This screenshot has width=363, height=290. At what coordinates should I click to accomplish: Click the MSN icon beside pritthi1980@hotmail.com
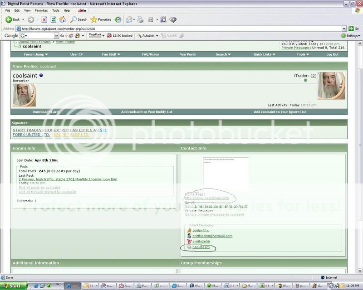pos(189,236)
